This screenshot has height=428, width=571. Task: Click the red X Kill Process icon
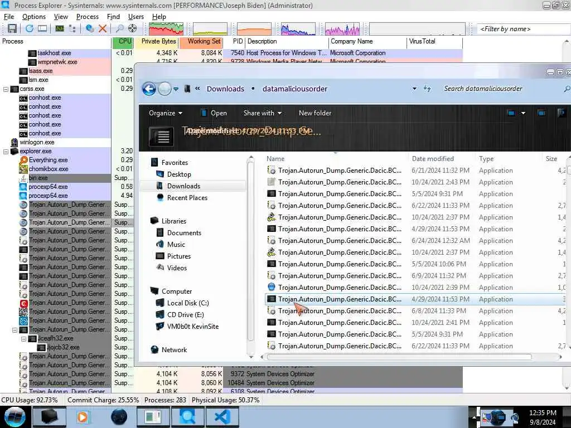coord(103,28)
